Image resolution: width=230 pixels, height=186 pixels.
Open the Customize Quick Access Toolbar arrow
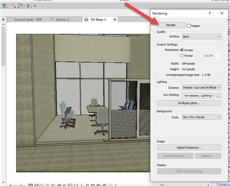35,6
